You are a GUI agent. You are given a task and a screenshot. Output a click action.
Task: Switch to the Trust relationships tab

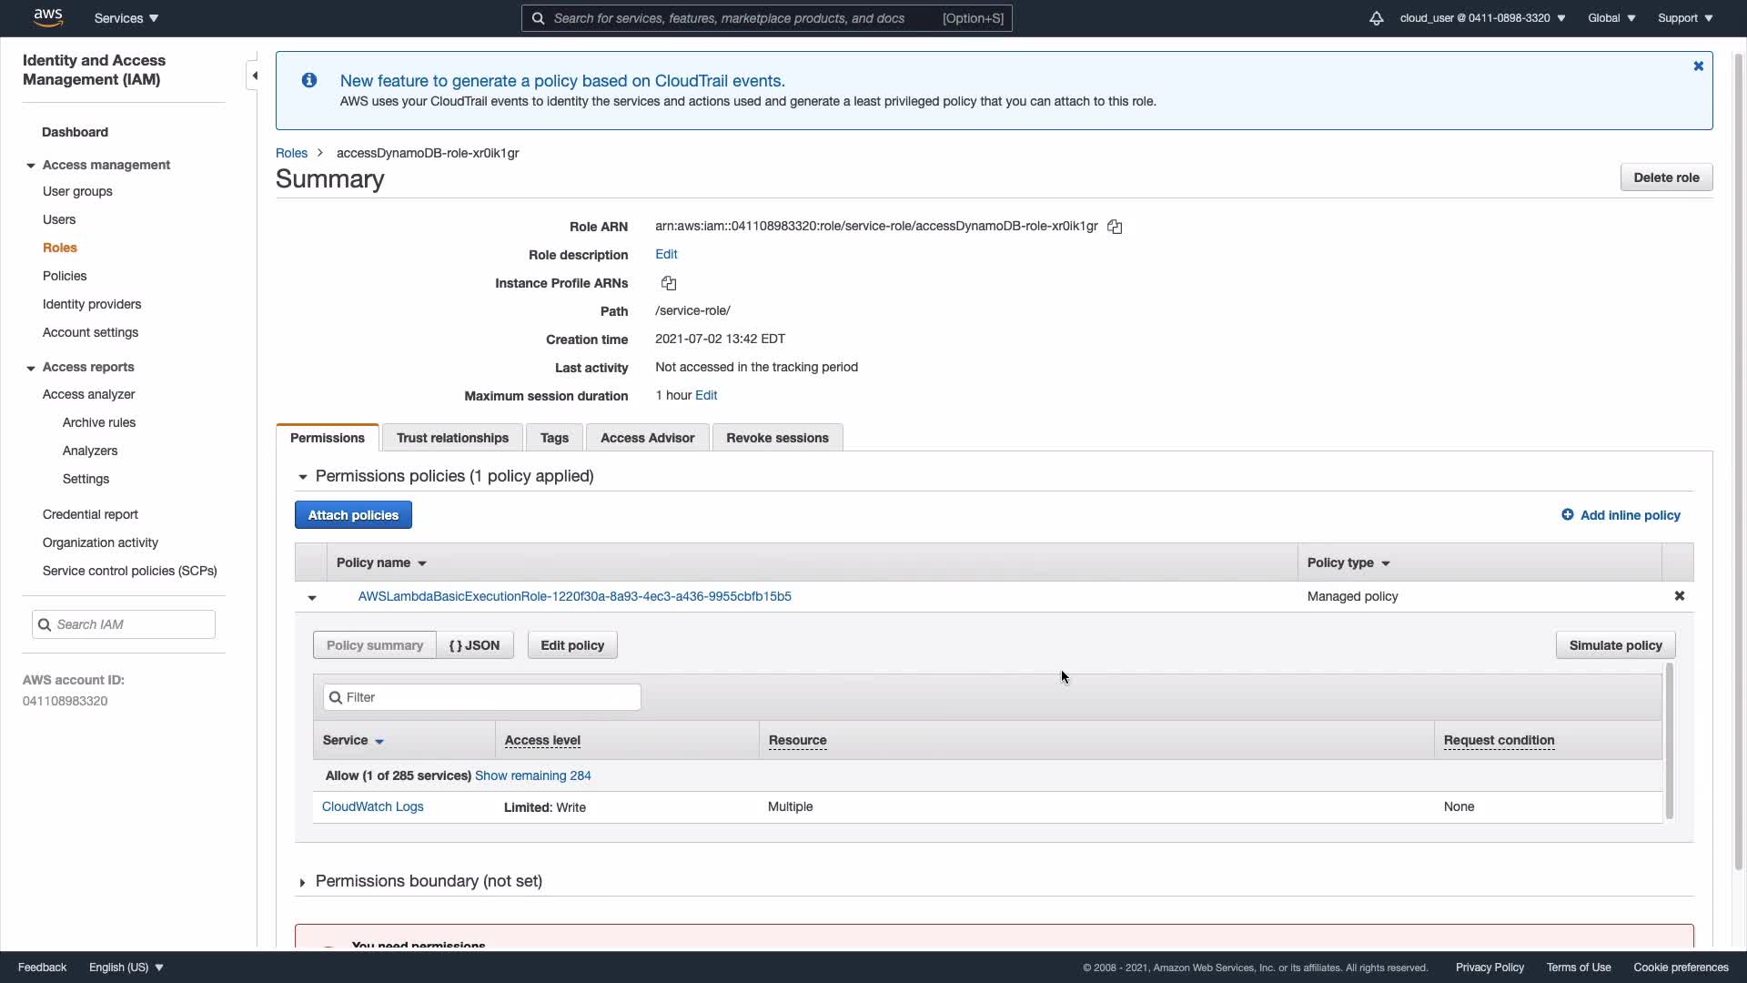pos(452,438)
